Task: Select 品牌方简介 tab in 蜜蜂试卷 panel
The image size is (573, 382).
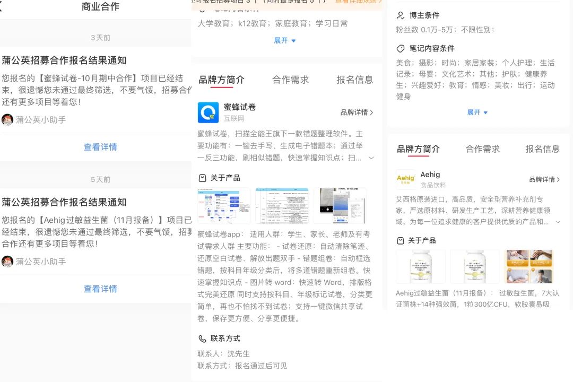Action: pyautogui.click(x=221, y=80)
